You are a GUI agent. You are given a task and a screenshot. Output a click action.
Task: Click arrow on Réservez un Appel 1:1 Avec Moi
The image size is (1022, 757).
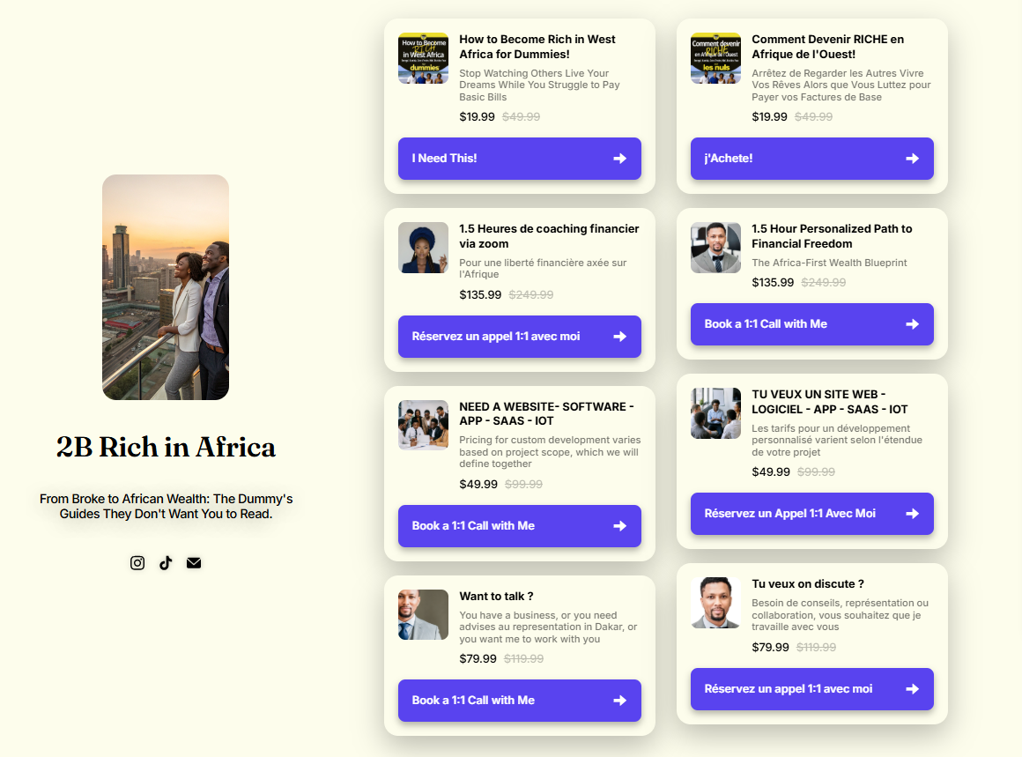tap(913, 514)
